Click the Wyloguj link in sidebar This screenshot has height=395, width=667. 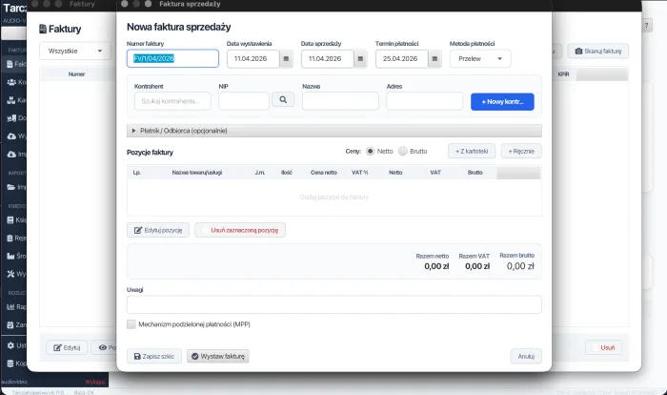(x=94, y=381)
